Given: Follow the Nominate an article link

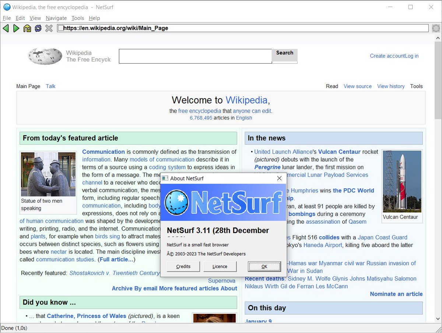Looking at the screenshot, I should click(x=396, y=294).
